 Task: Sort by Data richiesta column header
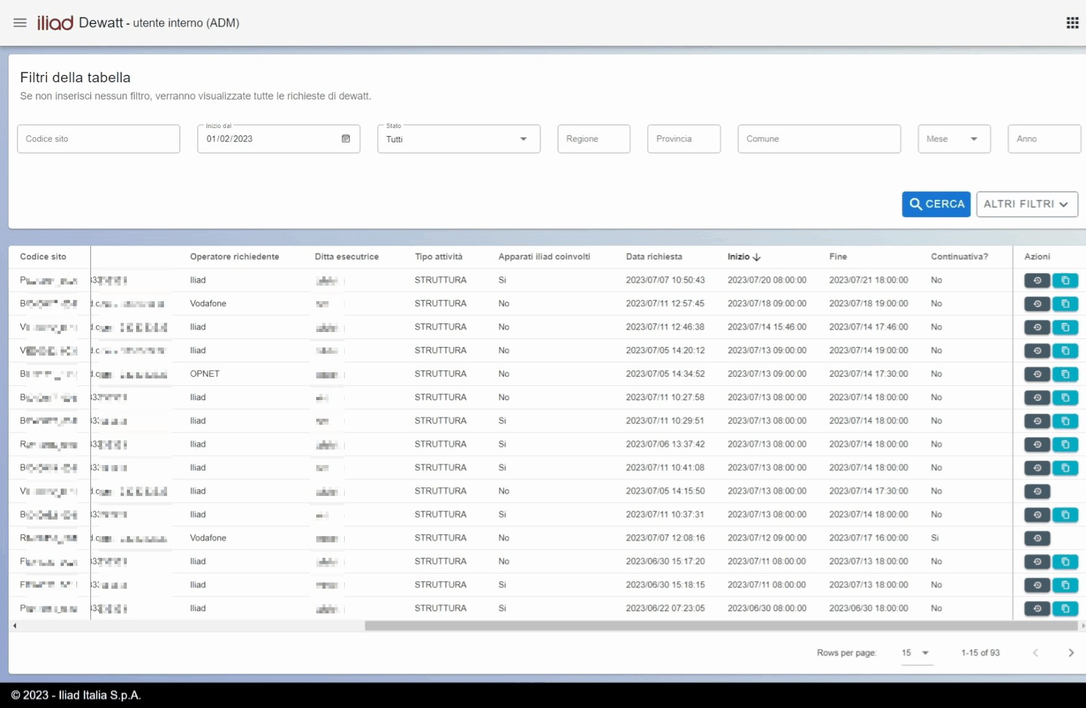tap(653, 257)
